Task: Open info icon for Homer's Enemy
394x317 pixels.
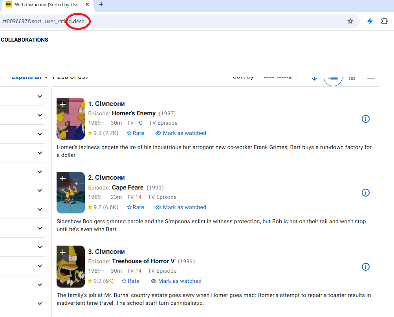Action: tap(366, 119)
